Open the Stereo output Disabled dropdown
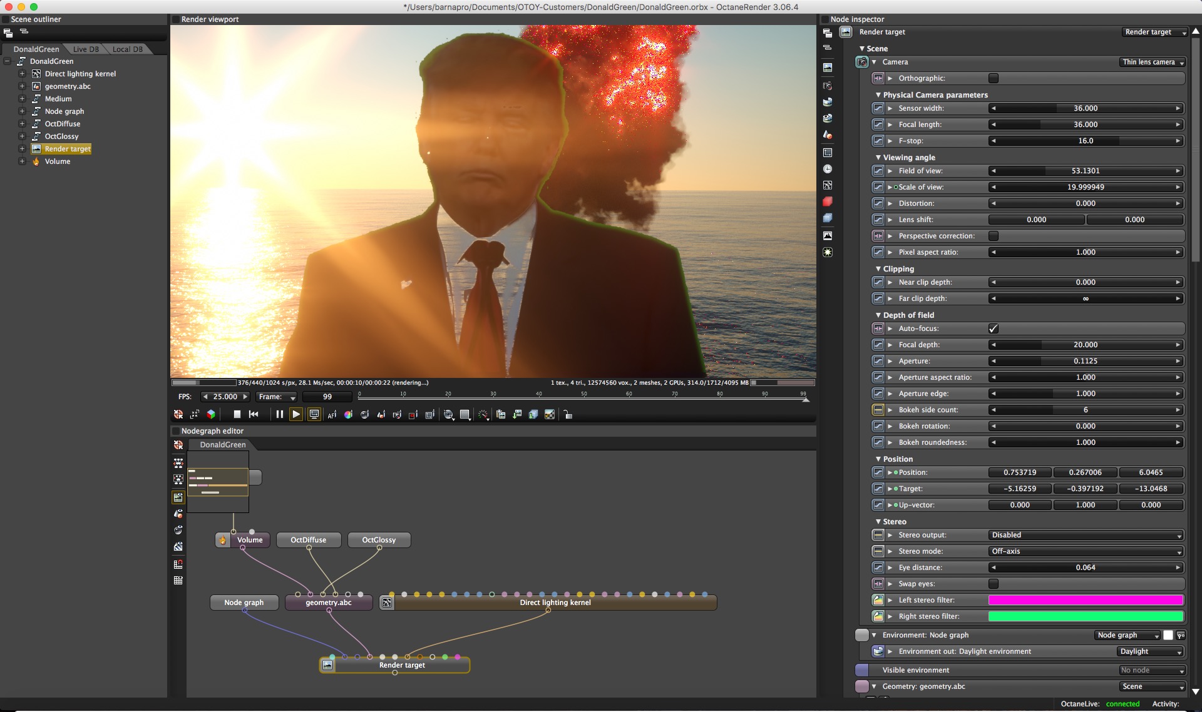1202x712 pixels. pyautogui.click(x=1086, y=535)
